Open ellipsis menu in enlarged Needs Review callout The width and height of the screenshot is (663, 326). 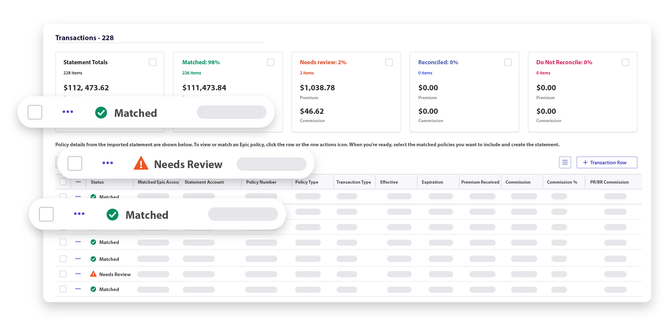click(x=108, y=163)
